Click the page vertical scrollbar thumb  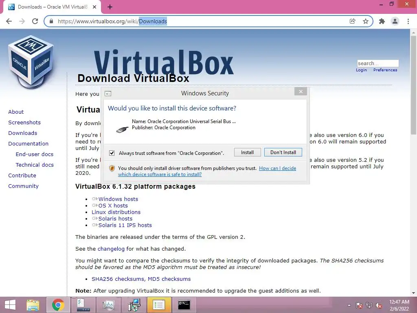(x=413, y=85)
